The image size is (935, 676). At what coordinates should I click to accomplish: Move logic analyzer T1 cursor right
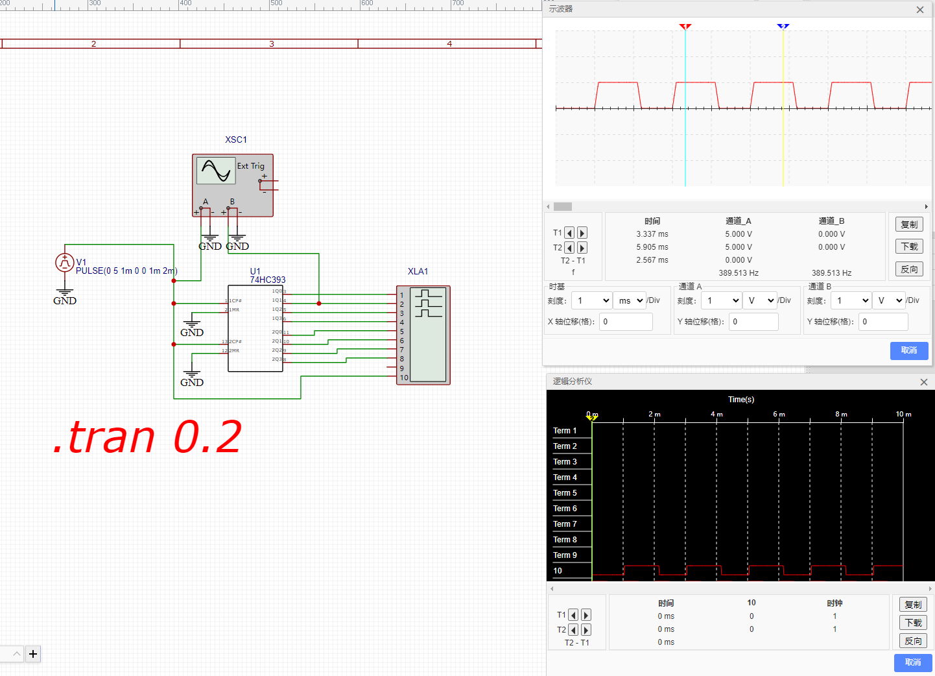click(586, 615)
